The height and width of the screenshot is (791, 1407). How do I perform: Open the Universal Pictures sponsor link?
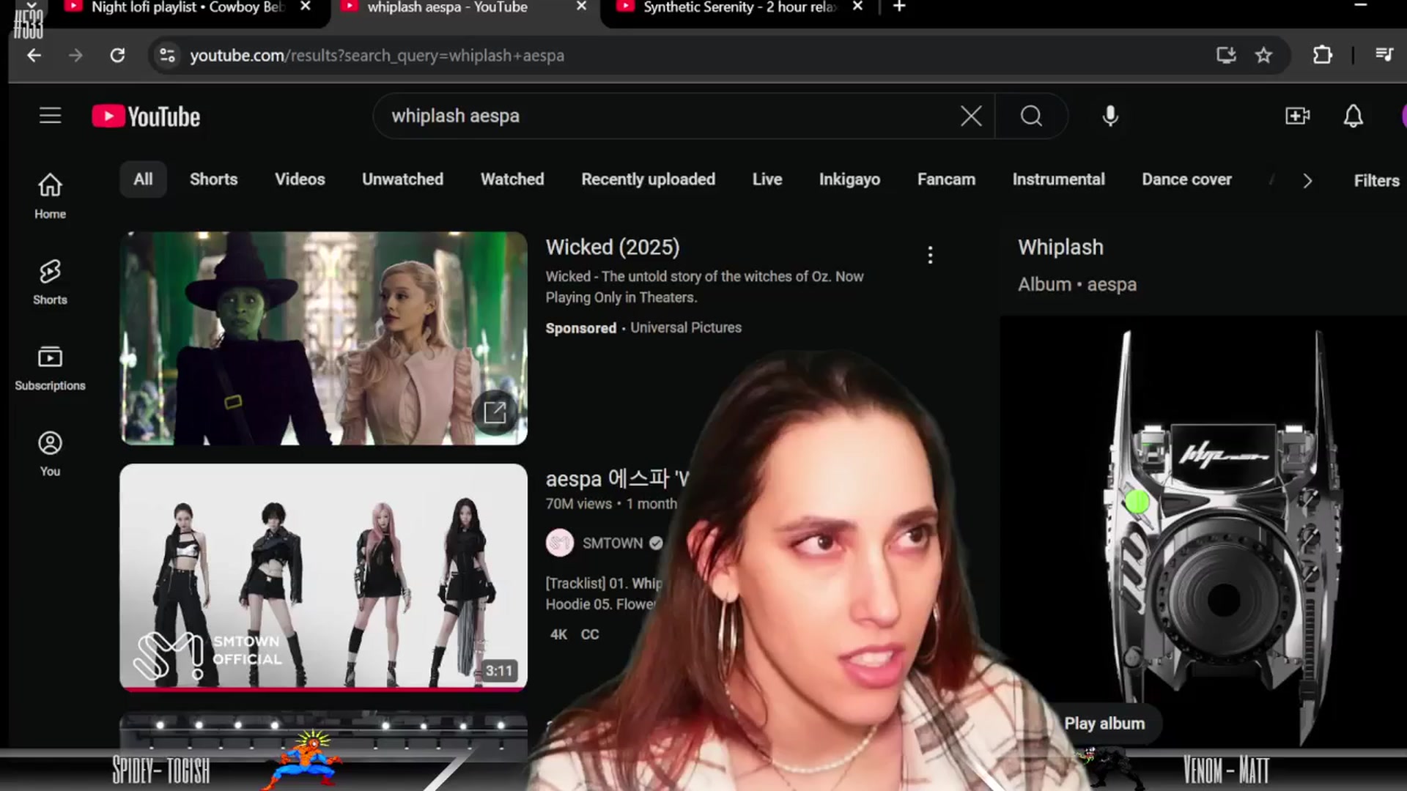pyautogui.click(x=686, y=328)
